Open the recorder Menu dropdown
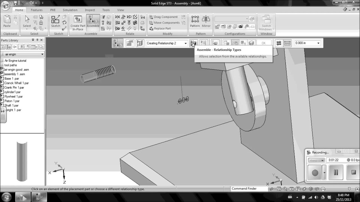 (316, 160)
